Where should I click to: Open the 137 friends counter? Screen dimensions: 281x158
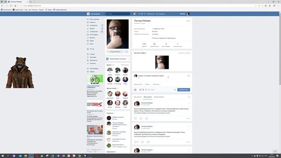144,45
